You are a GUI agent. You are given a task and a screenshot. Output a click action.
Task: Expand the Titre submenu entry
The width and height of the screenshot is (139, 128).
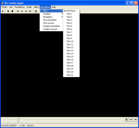51,11
